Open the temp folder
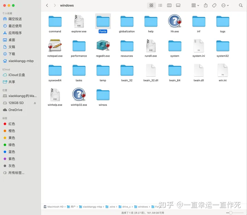247x215 pixels. (103, 71)
